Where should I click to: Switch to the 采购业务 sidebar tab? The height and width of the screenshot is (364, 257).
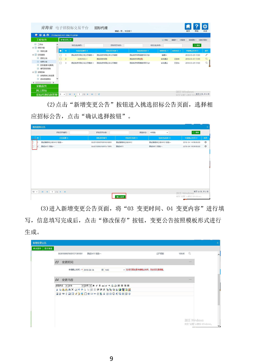(x=45, y=86)
